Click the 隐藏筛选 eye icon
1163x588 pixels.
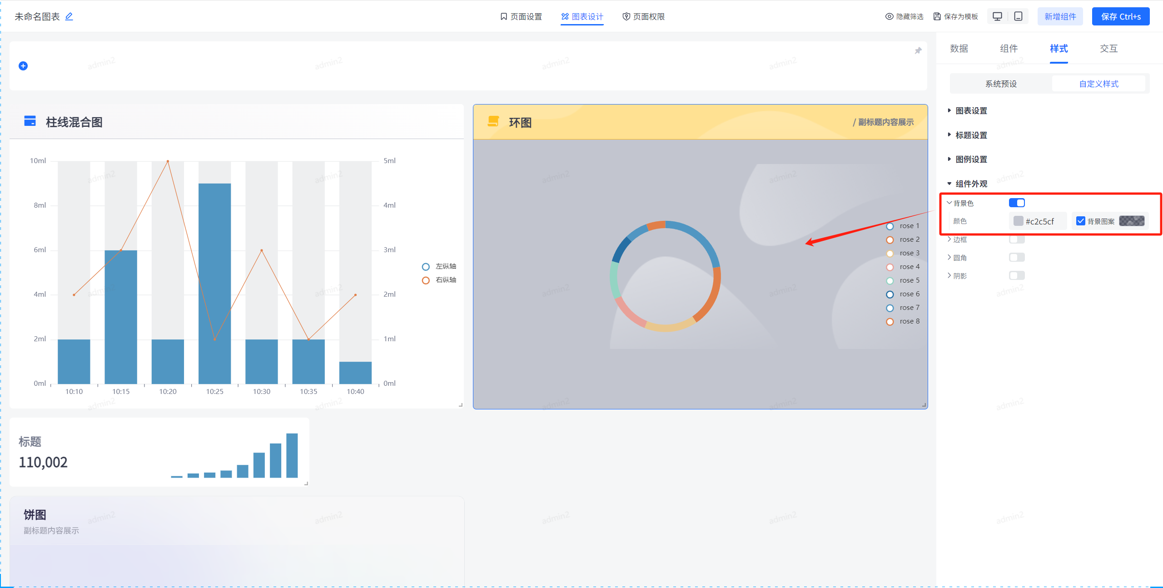coord(889,16)
